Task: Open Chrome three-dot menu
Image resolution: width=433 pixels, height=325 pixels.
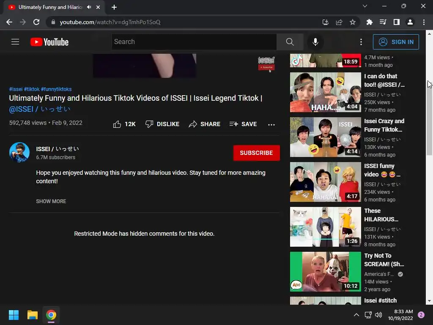Action: (x=424, y=22)
